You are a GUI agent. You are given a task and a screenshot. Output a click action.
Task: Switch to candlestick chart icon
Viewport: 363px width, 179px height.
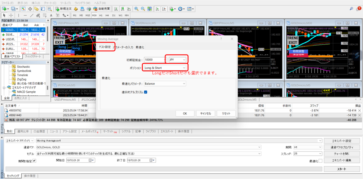[x=123, y=9]
